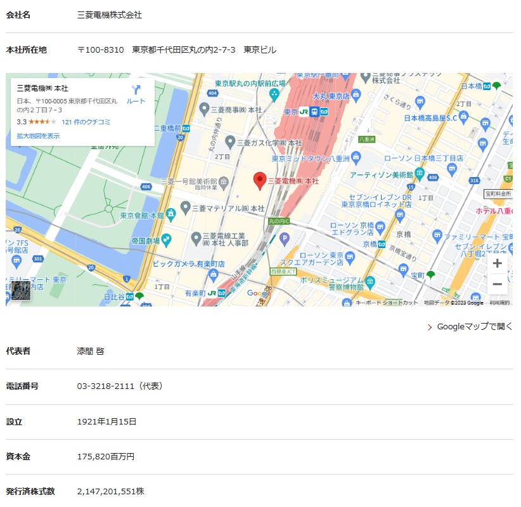The width and height of the screenshot is (521, 507).
Task: Click the 日本橋 subway station icon
Action: 487,86
